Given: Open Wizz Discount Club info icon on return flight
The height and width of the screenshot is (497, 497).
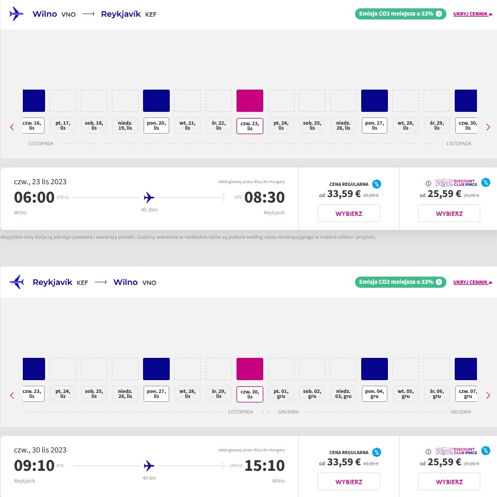Looking at the screenshot, I should tap(428, 451).
